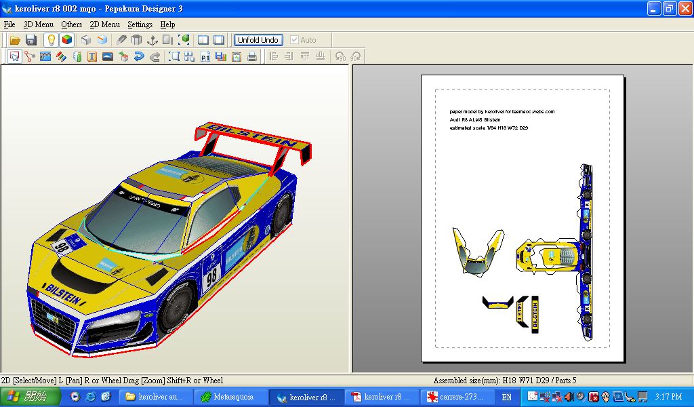Click the blue cube with orange edge icon
This screenshot has height=407, width=694.
coord(102,40)
